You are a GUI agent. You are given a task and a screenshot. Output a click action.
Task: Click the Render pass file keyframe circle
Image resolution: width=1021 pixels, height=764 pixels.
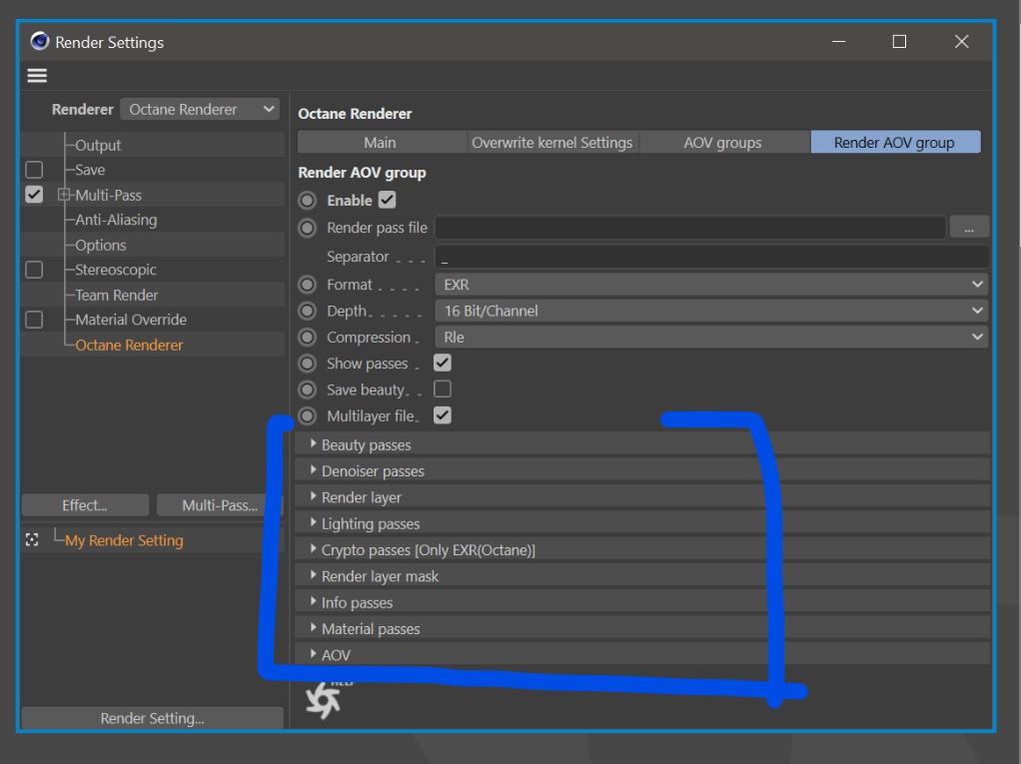[308, 228]
